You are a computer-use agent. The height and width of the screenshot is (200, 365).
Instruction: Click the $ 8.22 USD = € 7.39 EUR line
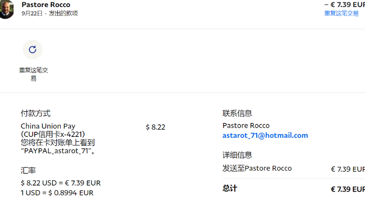coord(61,183)
